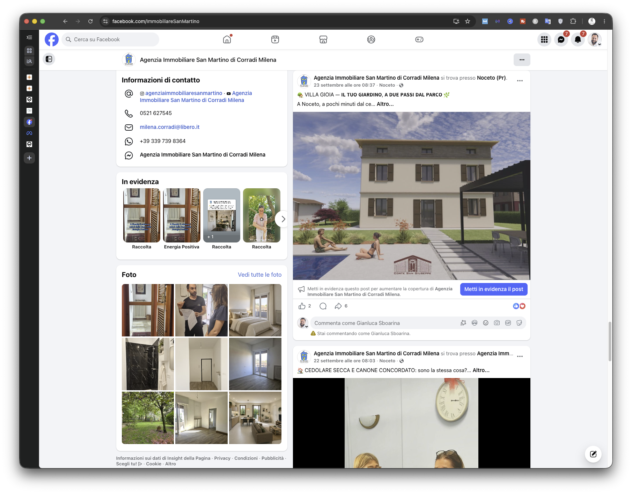Screen dimensions: 632x494
Task: Open the nine-dot Menu grid
Action: pos(544,39)
